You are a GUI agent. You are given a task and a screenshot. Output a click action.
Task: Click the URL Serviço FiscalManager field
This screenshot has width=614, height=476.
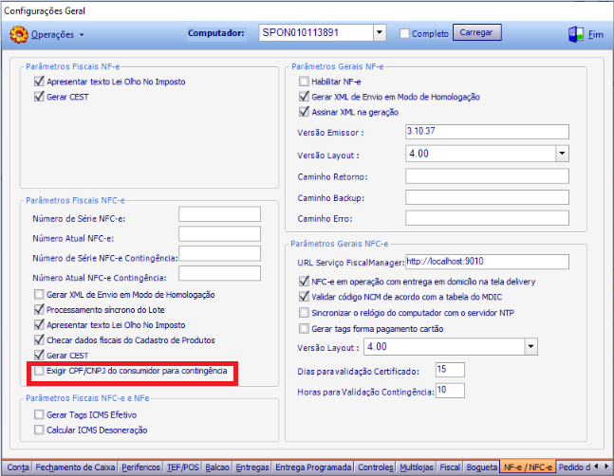pyautogui.click(x=487, y=262)
